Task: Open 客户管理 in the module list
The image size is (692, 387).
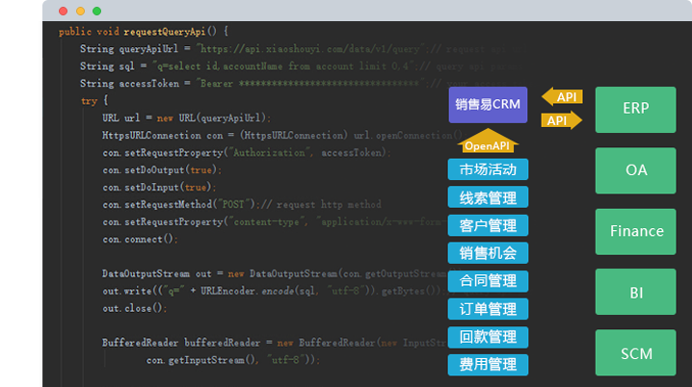Action: point(488,225)
